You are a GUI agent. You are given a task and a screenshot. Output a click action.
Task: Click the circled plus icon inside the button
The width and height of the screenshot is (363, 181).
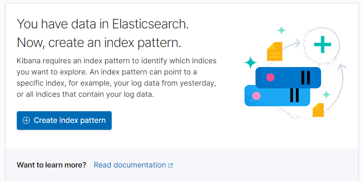coord(26,121)
